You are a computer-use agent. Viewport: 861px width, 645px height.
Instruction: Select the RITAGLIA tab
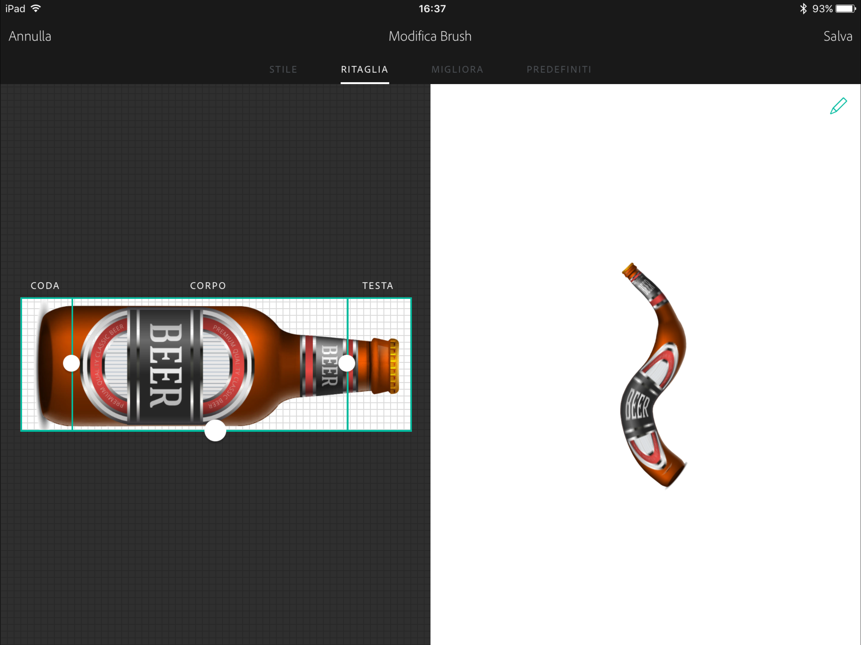364,70
